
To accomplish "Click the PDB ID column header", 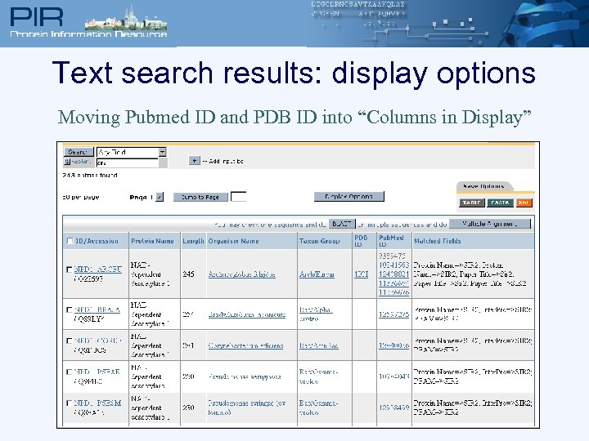I will (x=361, y=241).
